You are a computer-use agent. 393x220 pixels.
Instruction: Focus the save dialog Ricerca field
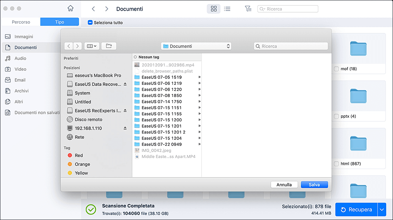[x=291, y=46]
